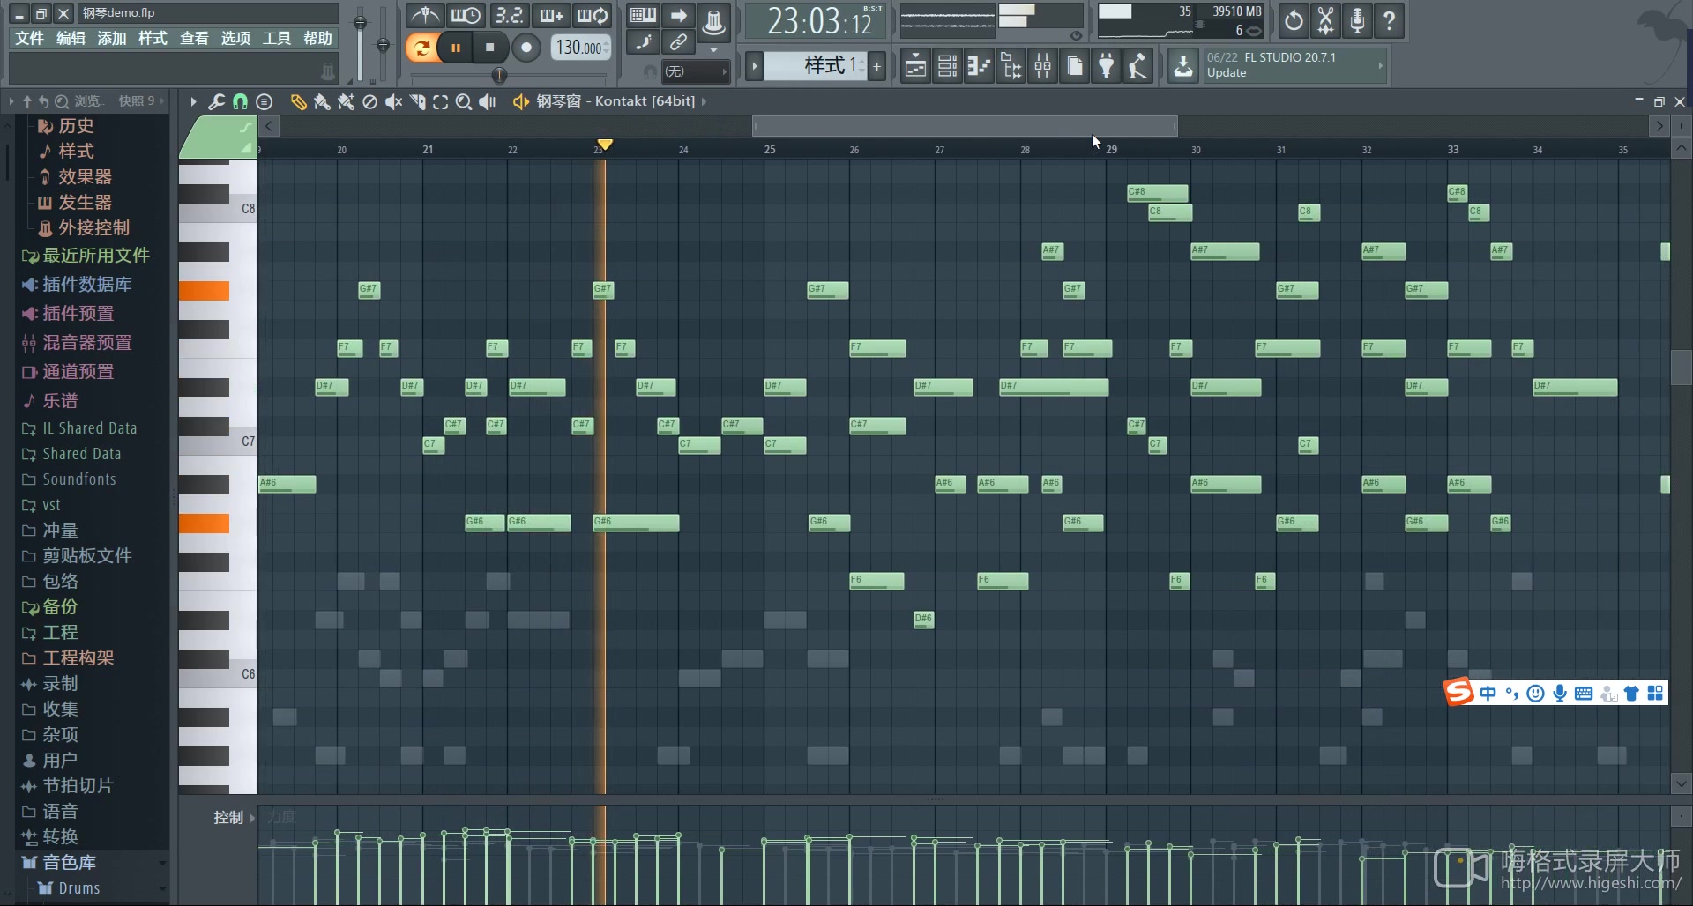Screen dimensions: 1693x906
Task: Open the 添加 menu
Action: 112,39
